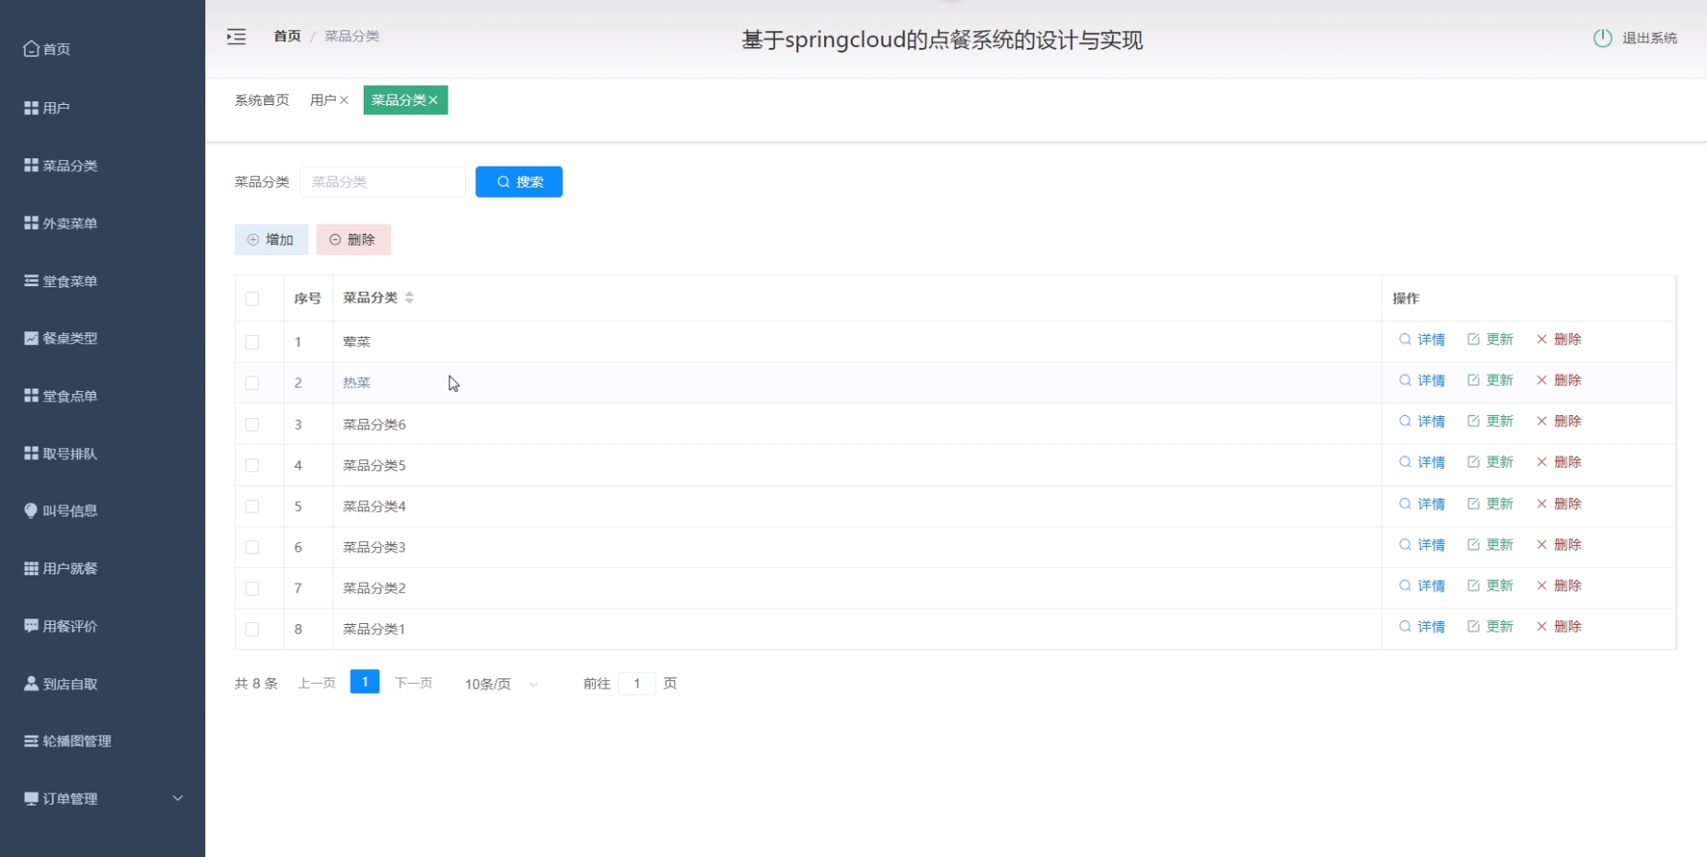Check the row for 菜品分类2
The width and height of the screenshot is (1707, 857).
click(252, 588)
